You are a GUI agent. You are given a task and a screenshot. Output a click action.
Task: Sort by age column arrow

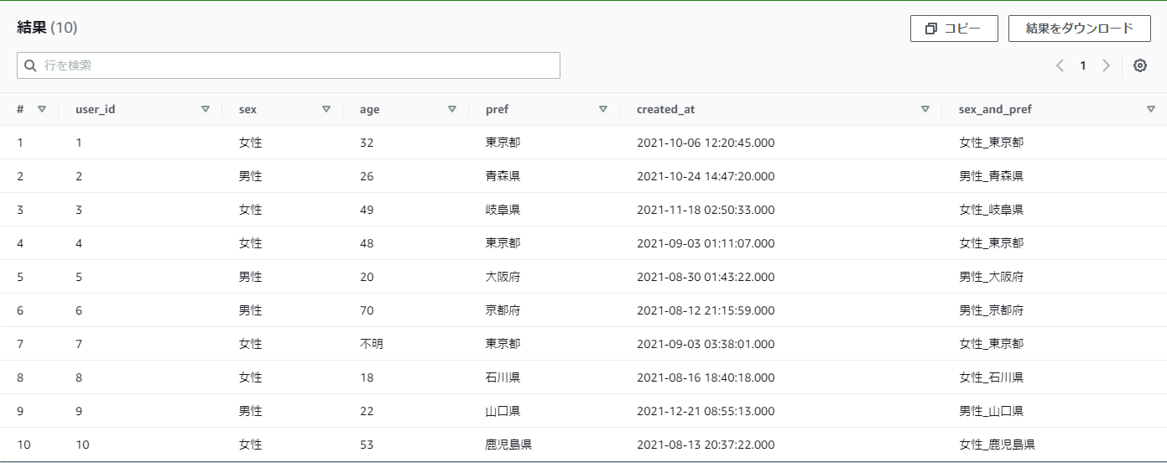(x=452, y=109)
